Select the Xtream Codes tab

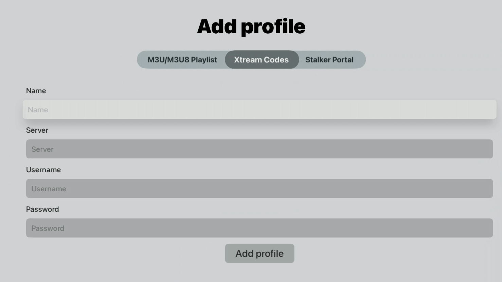coord(262,60)
